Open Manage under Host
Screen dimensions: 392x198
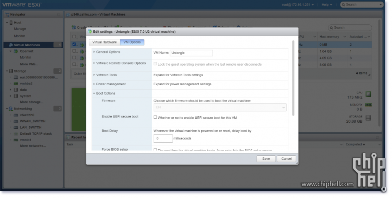[20, 29]
